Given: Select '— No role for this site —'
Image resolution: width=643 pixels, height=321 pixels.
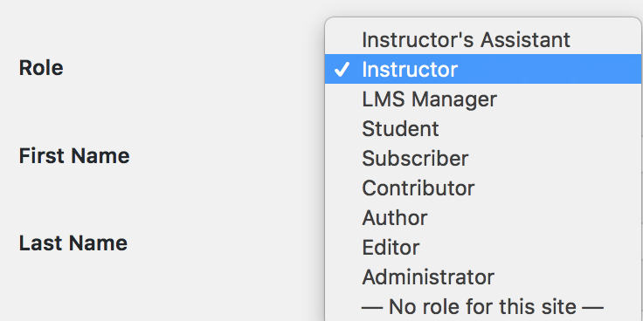Looking at the screenshot, I should 483,306.
